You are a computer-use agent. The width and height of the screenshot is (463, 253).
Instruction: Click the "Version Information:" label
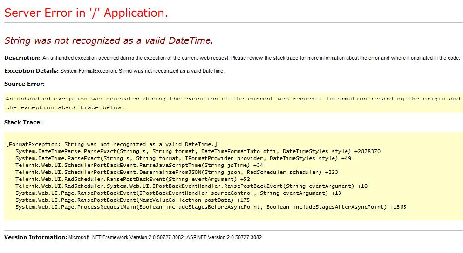(x=35, y=237)
